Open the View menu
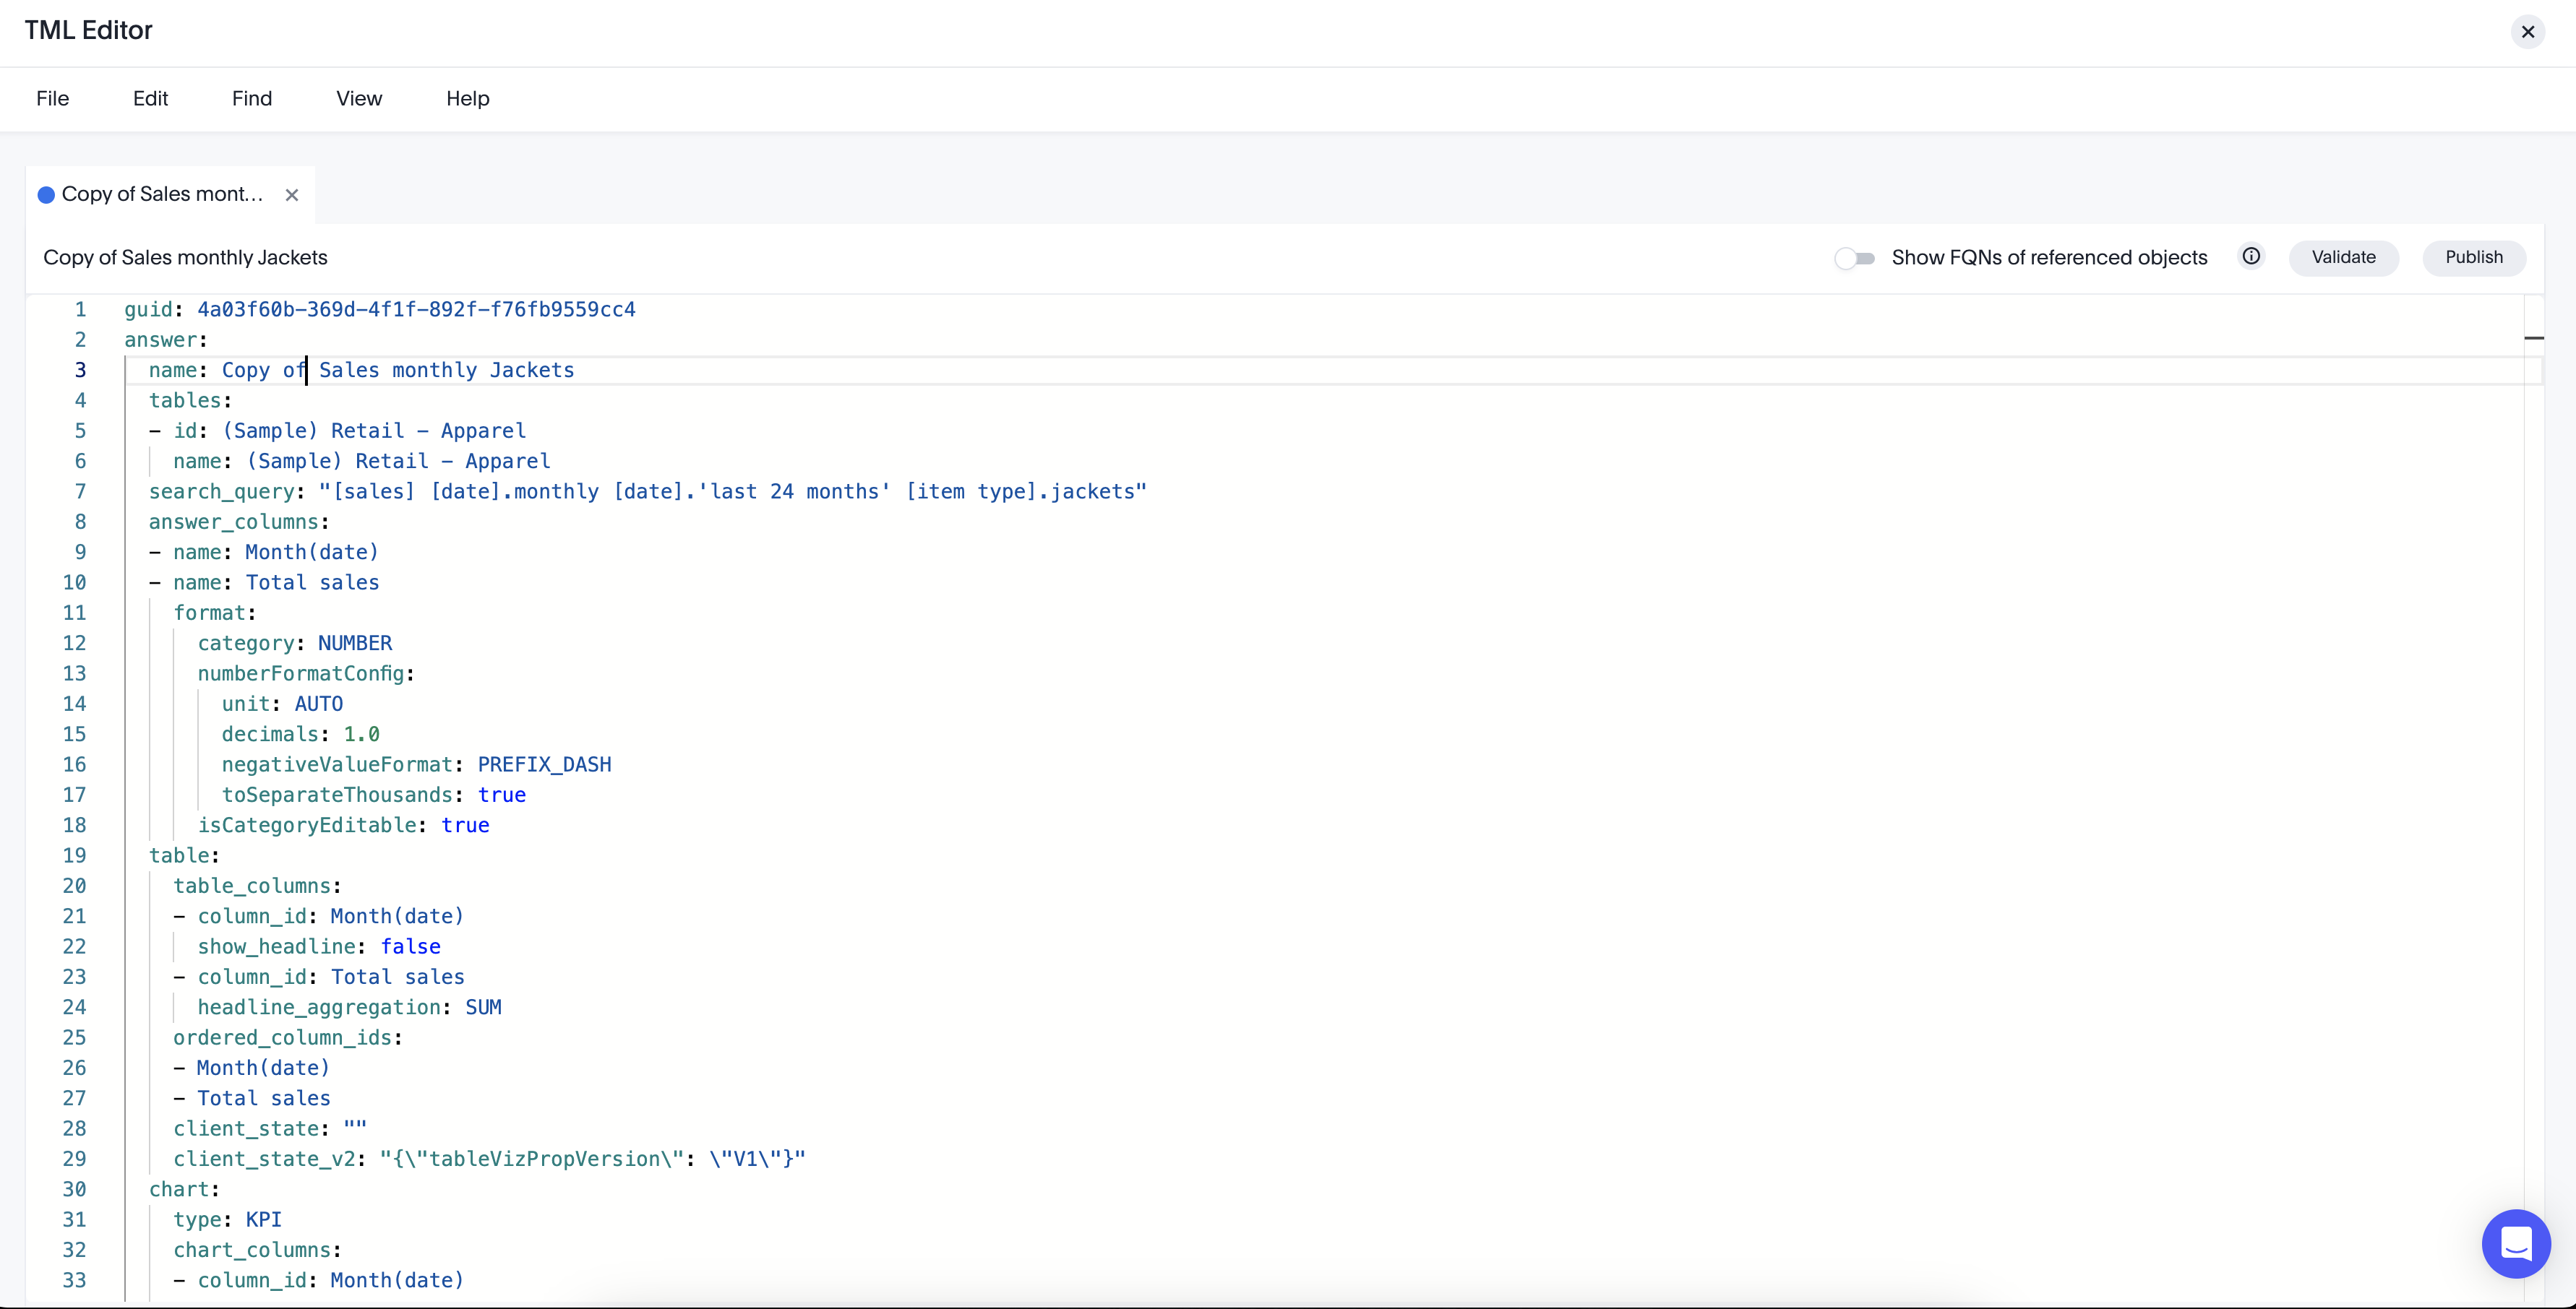The image size is (2576, 1309). (358, 99)
